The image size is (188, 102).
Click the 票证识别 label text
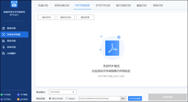pyautogui.click(x=11, y=41)
